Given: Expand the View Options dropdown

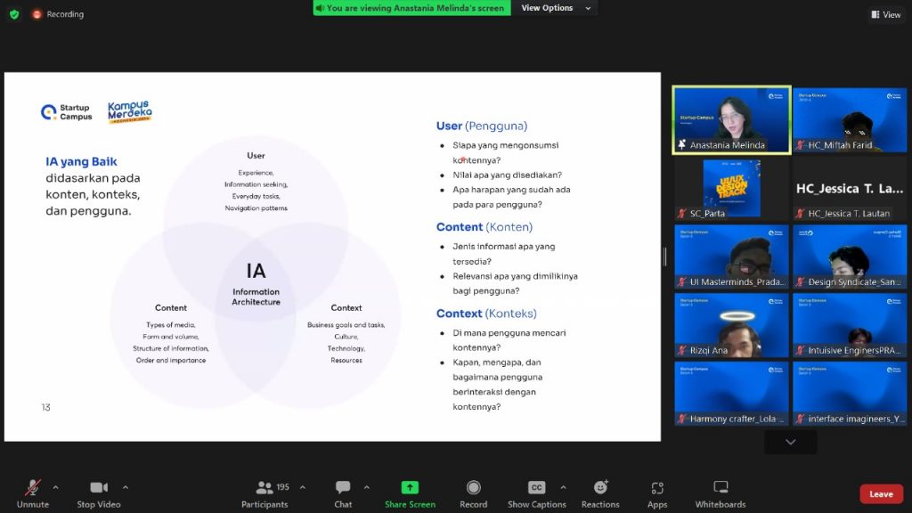Looking at the screenshot, I should point(557,8).
